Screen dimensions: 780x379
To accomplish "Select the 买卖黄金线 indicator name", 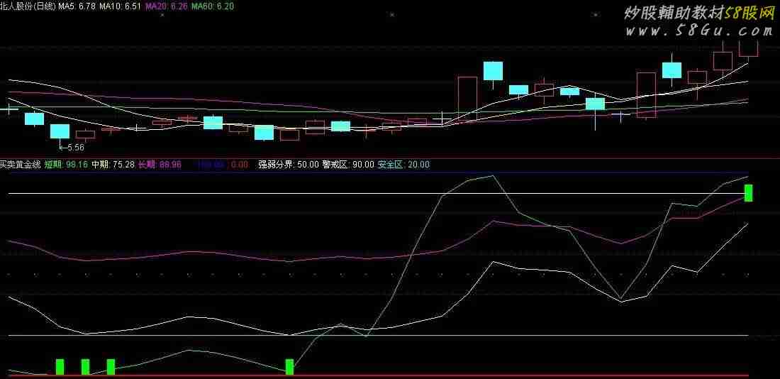I will pos(21,164).
